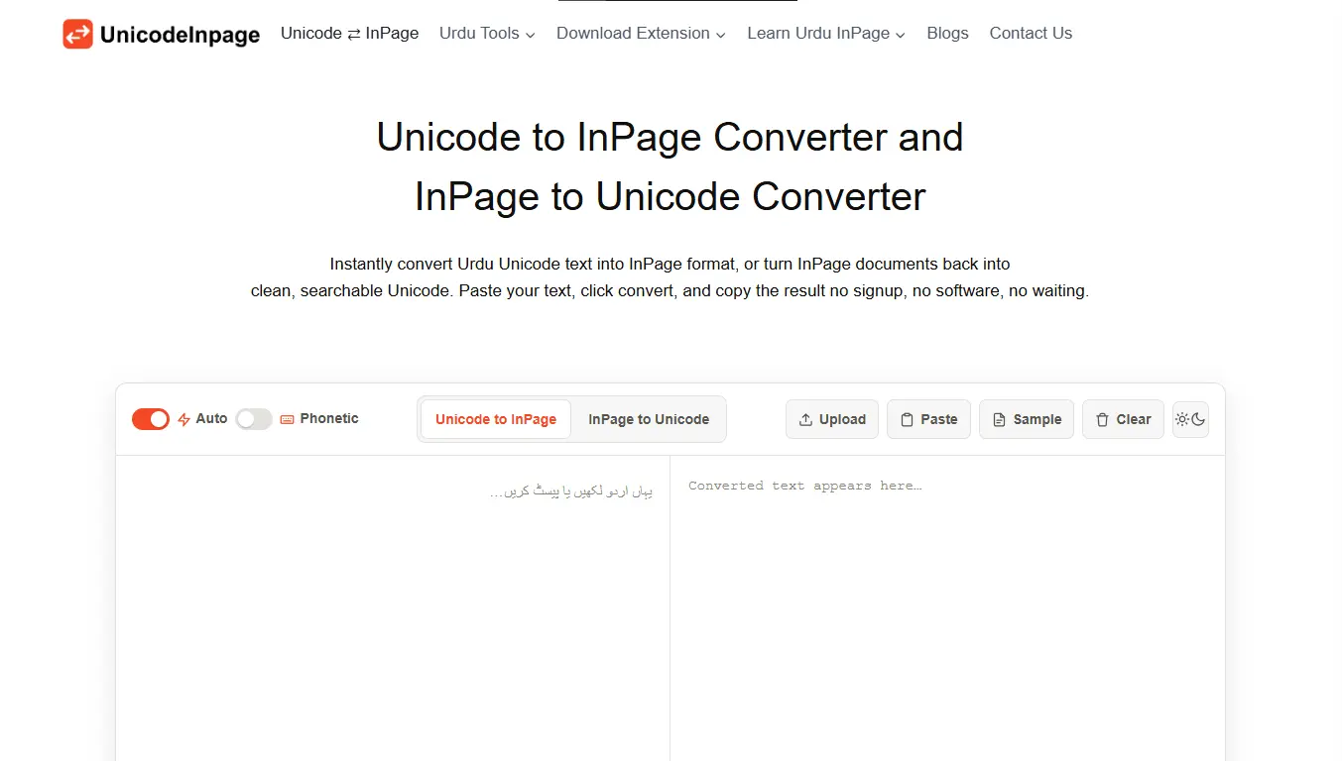1342x761 pixels.
Task: Click the UnicodeInpage orange logo icon
Action: click(77, 34)
